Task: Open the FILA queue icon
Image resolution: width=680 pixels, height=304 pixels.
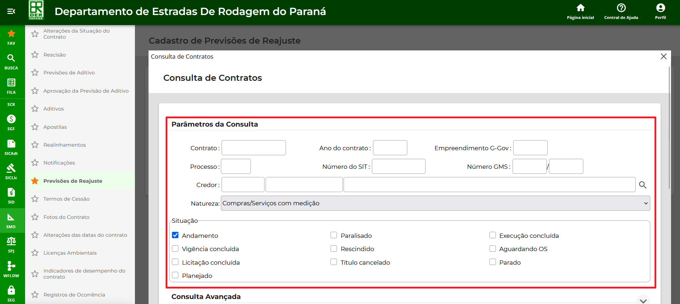Action: (11, 83)
